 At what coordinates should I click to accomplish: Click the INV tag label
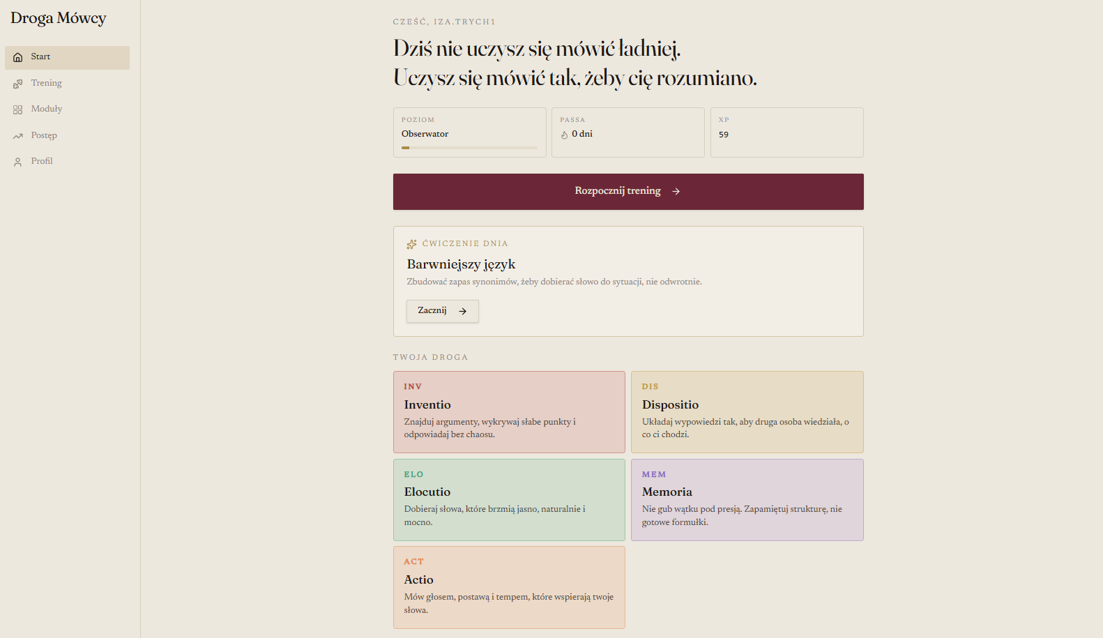tap(413, 386)
